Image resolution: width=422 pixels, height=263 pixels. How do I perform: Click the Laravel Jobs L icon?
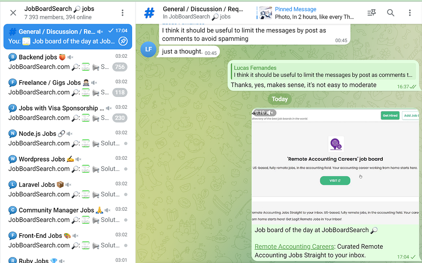point(12,185)
